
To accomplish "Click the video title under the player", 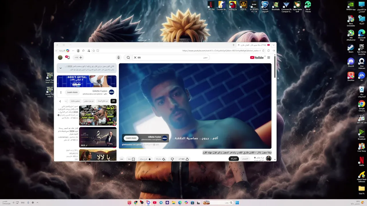I will pos(237,152).
